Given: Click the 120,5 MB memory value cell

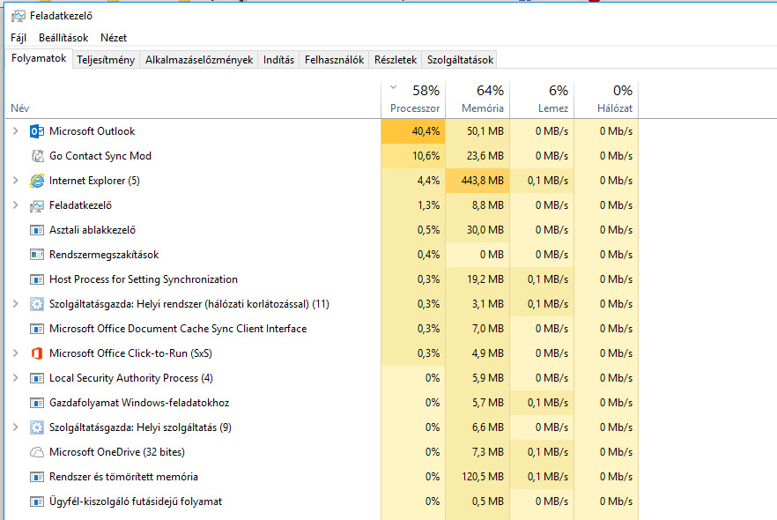Looking at the screenshot, I should point(477,477).
